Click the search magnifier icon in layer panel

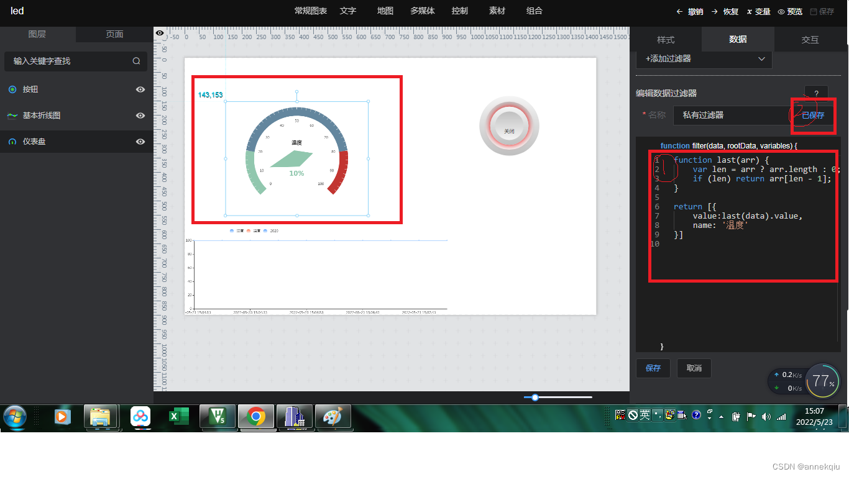coord(136,61)
